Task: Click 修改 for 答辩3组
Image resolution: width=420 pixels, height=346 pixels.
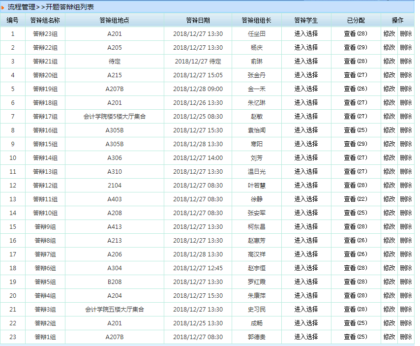Action: 389,310
